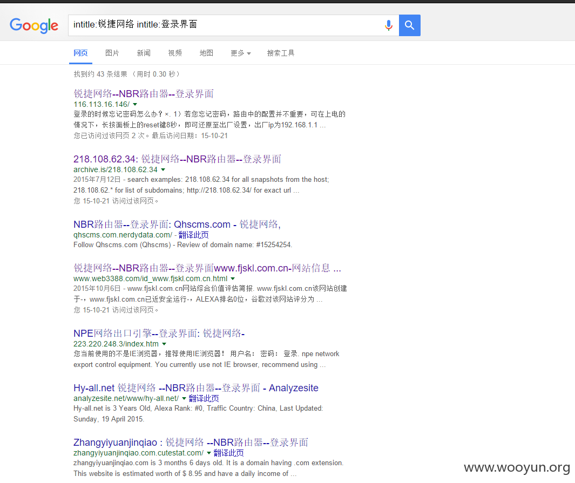Expand arrow beside 223.220.248.3/index.htm

[164, 344]
